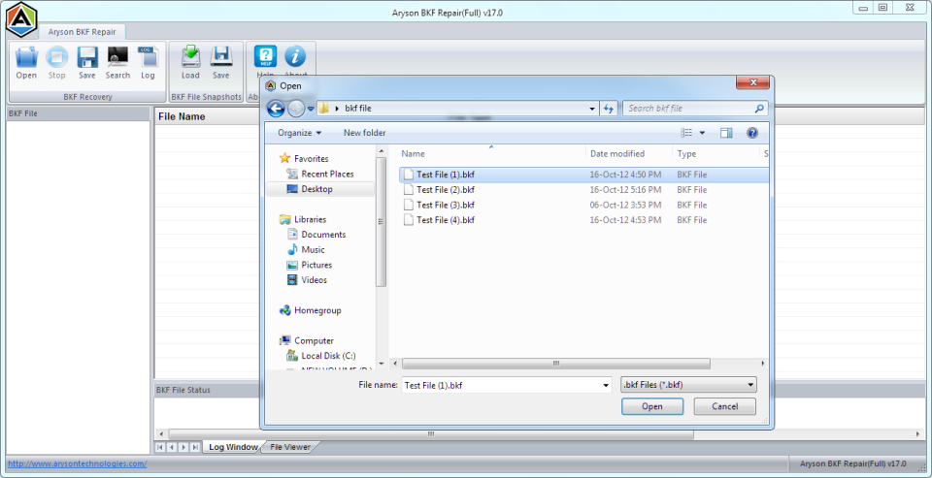This screenshot has height=478, width=932.
Task: Click the Help icon in the ribbon
Action: (x=265, y=56)
